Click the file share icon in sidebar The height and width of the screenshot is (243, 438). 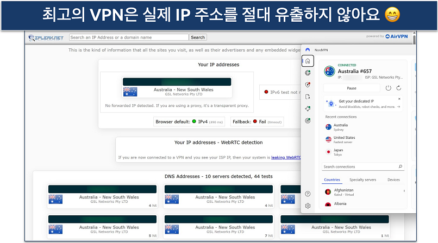tap(308, 97)
